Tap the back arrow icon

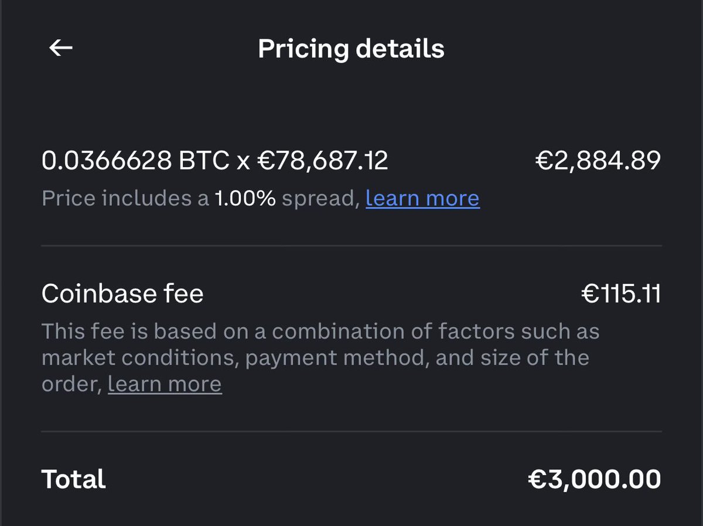60,49
